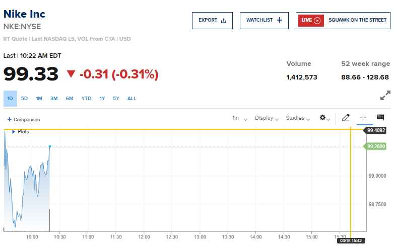Open the Squawk on the Street live stream

(x=343, y=20)
